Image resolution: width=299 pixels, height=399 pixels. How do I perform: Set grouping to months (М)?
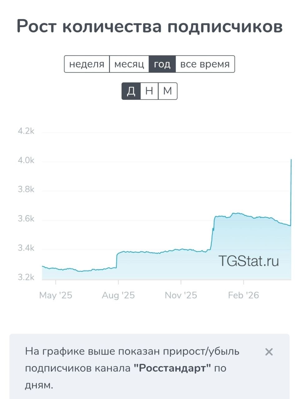tap(168, 91)
